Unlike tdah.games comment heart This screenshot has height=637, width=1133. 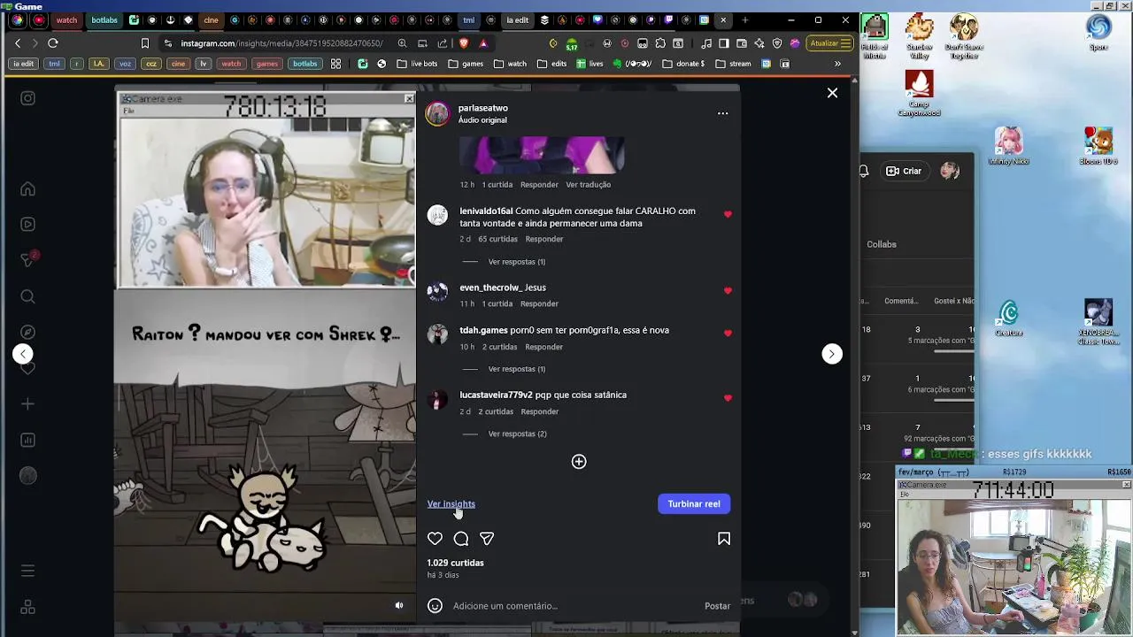(728, 333)
